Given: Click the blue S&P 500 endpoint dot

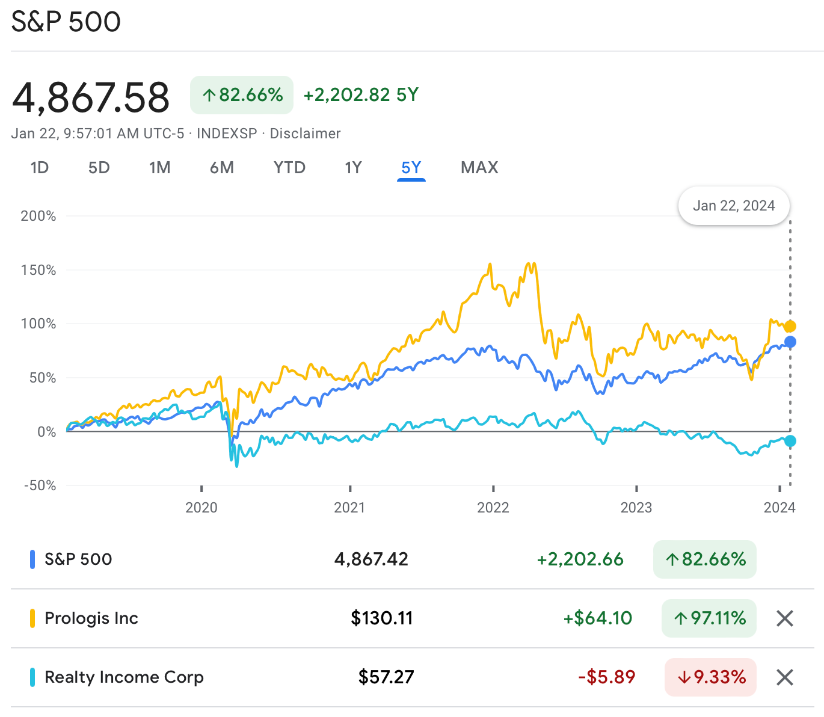Looking at the screenshot, I should (x=790, y=342).
